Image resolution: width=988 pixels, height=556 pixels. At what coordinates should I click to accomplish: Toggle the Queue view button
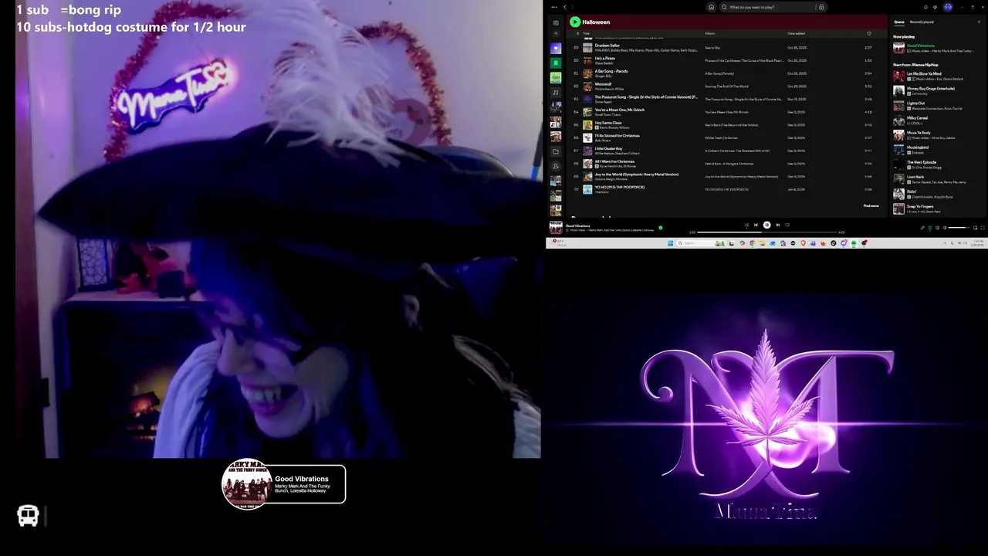coord(930,228)
